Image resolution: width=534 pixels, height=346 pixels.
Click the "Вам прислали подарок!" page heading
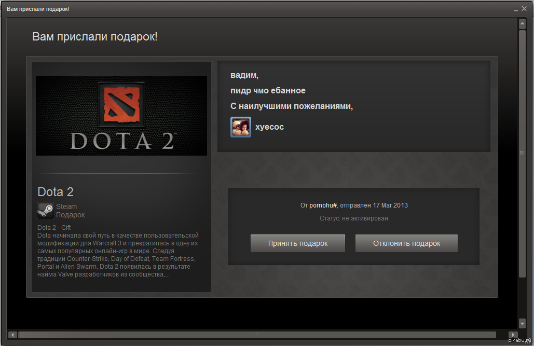(95, 37)
